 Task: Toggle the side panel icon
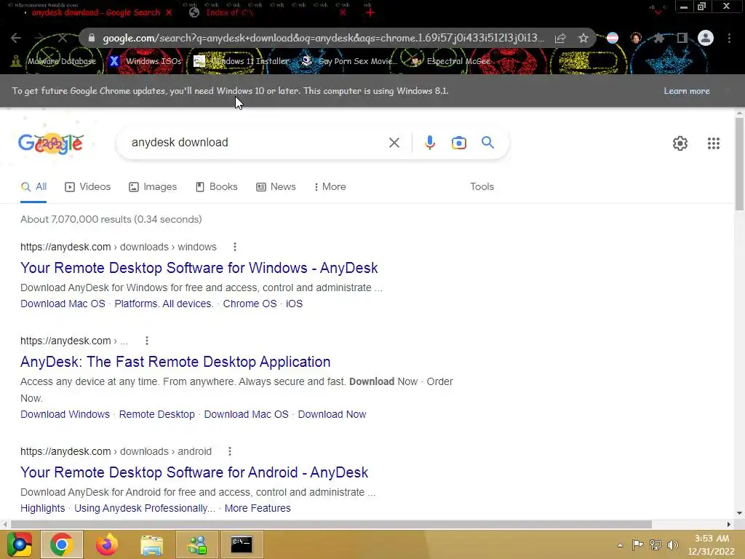pyautogui.click(x=682, y=38)
